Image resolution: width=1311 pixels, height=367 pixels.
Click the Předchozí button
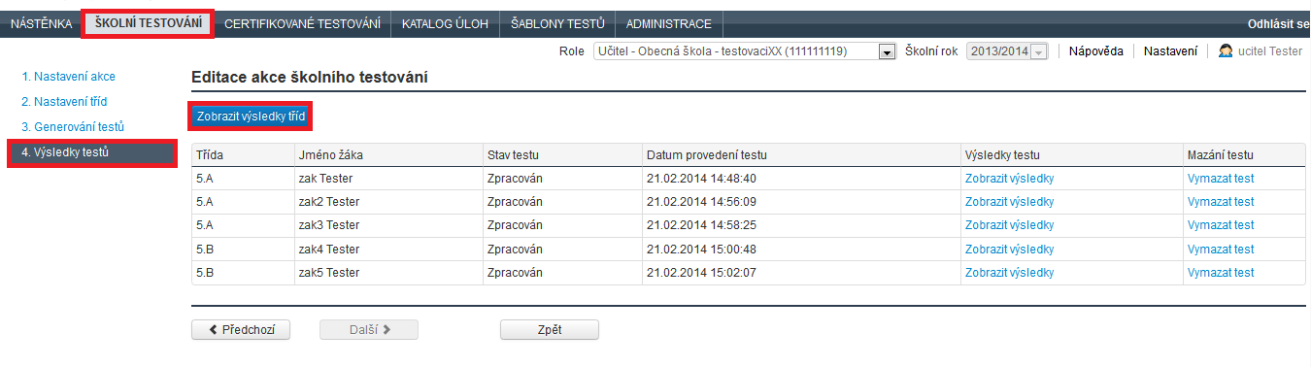click(241, 330)
